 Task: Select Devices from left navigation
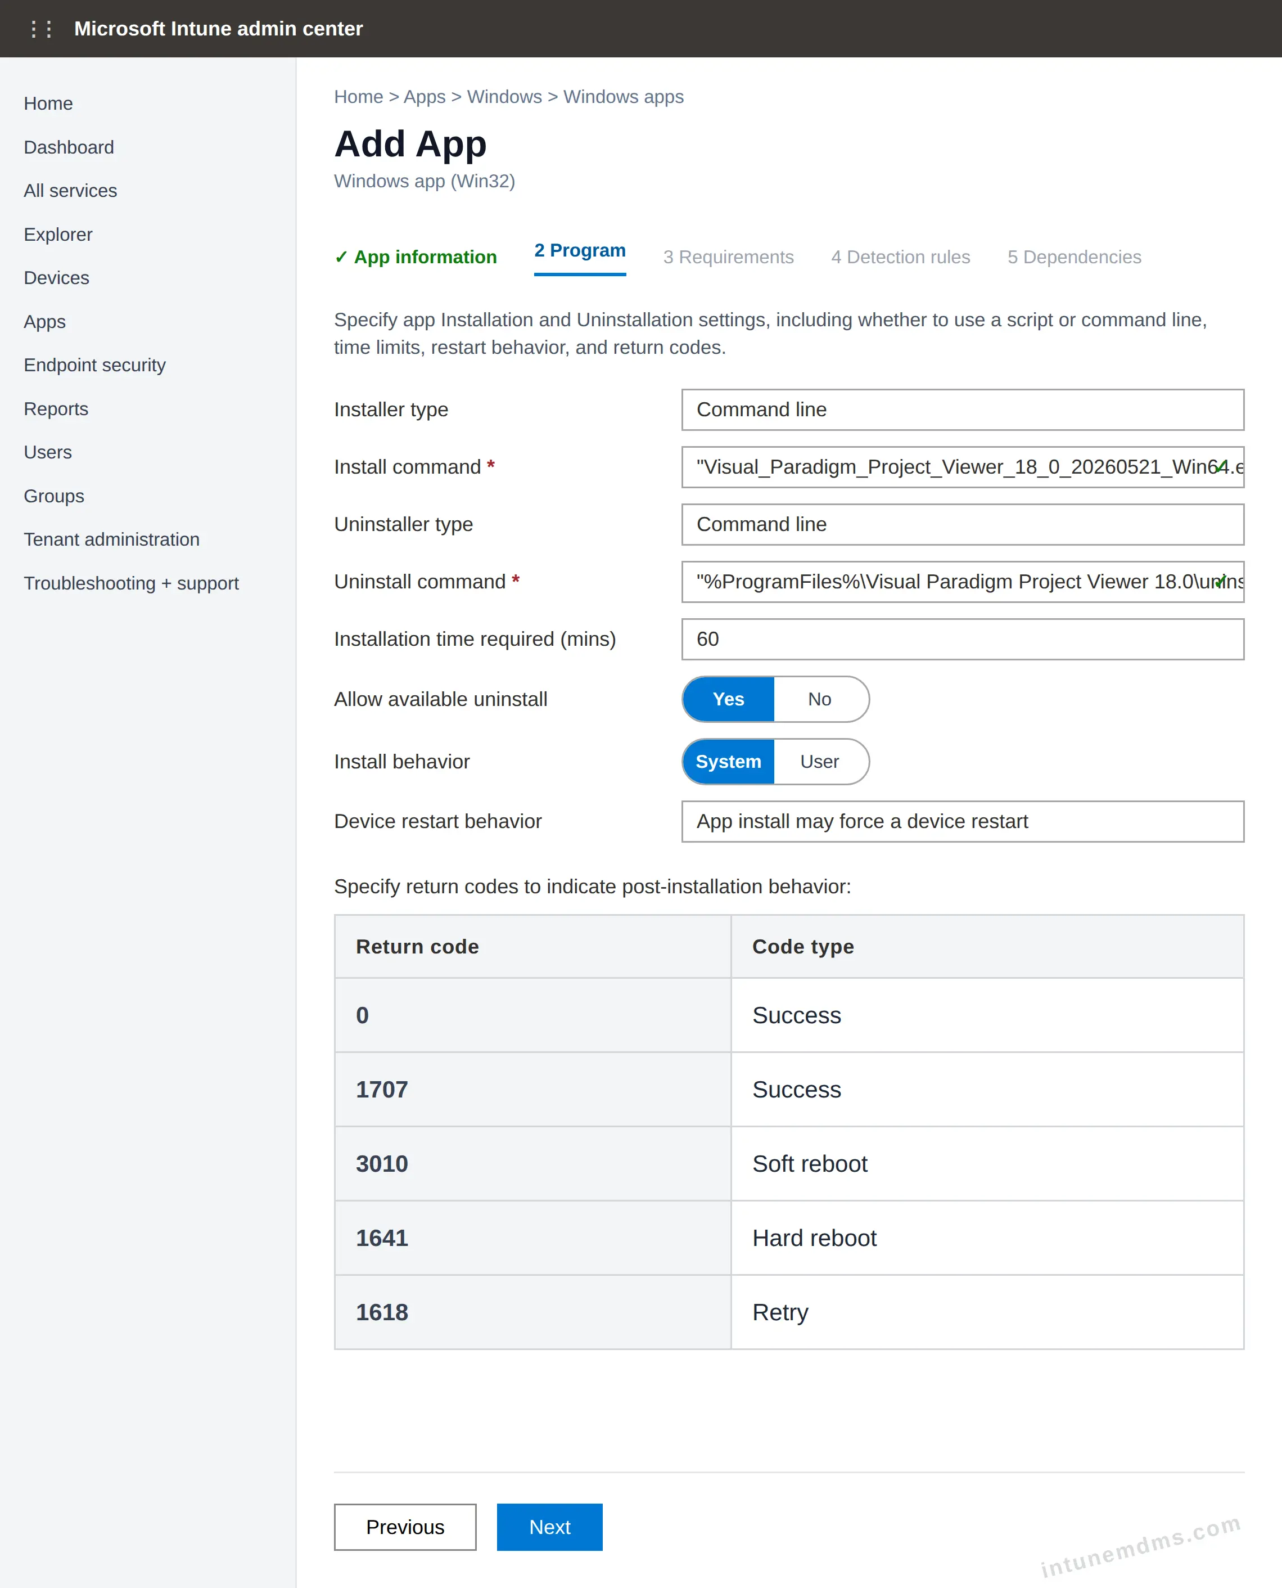(56, 278)
